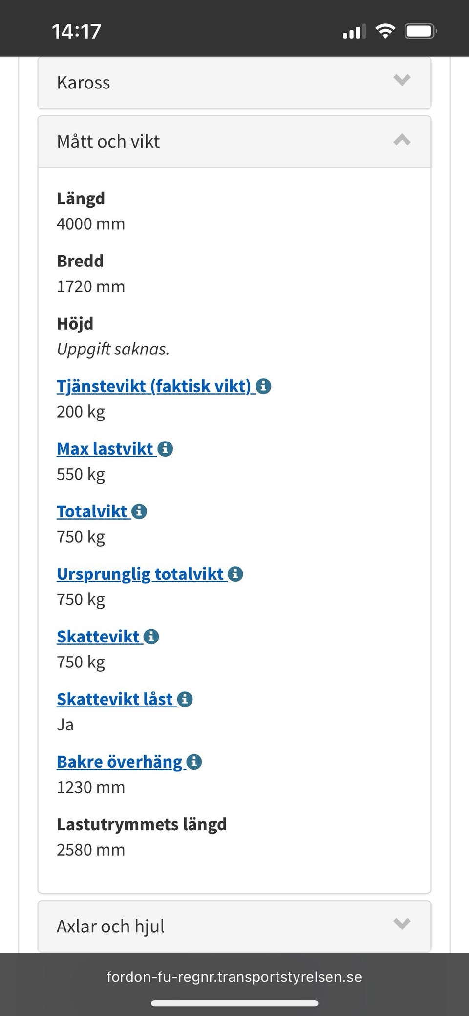Open info icon for Ursprunglig totalvikt
This screenshot has height=1016, width=469.
pyautogui.click(x=235, y=574)
